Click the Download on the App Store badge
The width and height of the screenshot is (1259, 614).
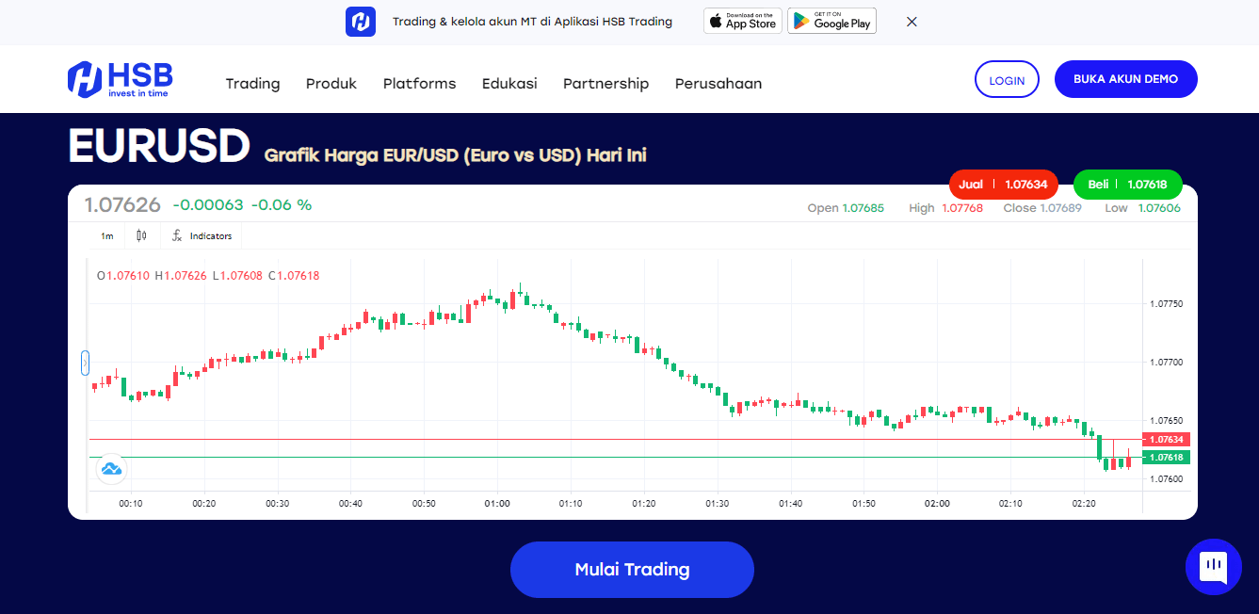tap(742, 20)
